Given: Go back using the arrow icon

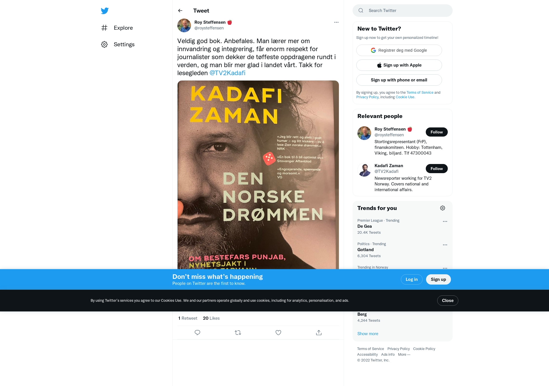Looking at the screenshot, I should [180, 11].
